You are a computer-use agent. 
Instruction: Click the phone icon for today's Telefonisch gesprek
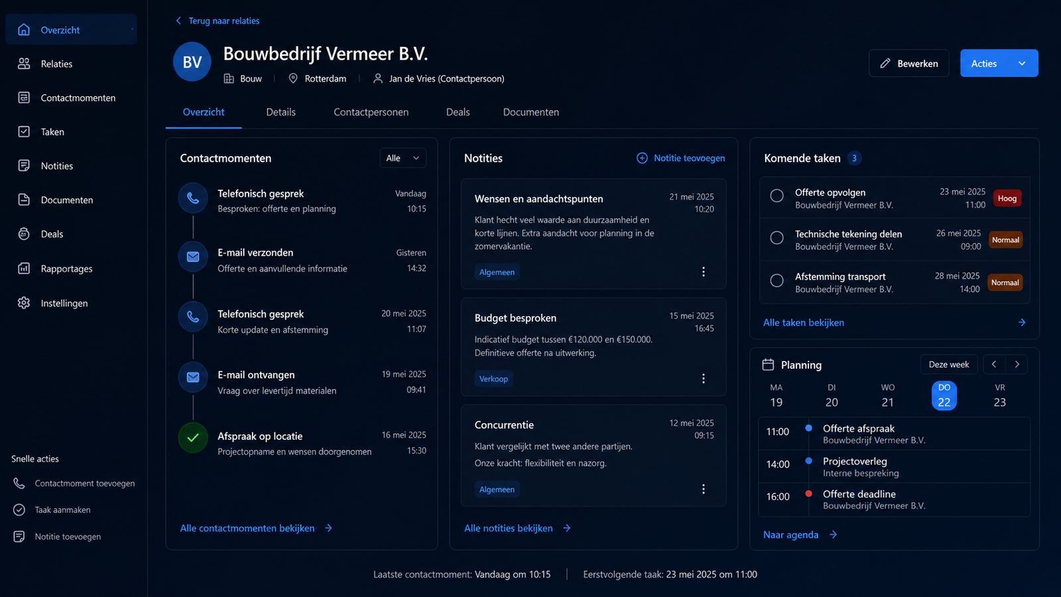pos(193,198)
